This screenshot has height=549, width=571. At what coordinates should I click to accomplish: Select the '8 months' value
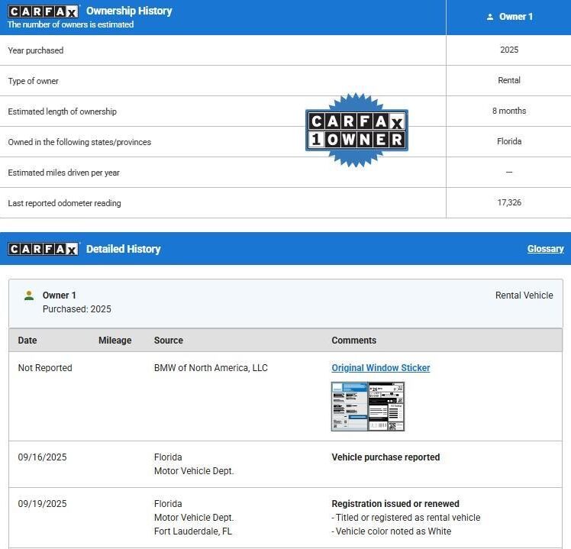click(x=509, y=111)
